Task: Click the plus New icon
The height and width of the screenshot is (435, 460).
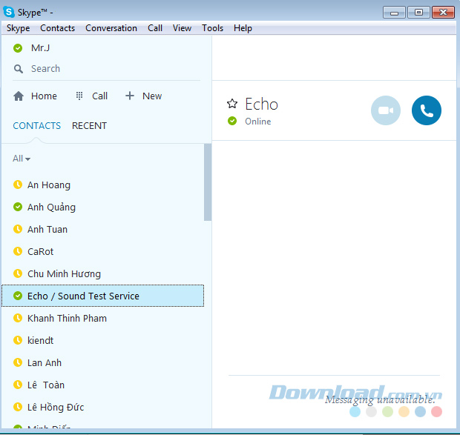Action: coord(130,96)
